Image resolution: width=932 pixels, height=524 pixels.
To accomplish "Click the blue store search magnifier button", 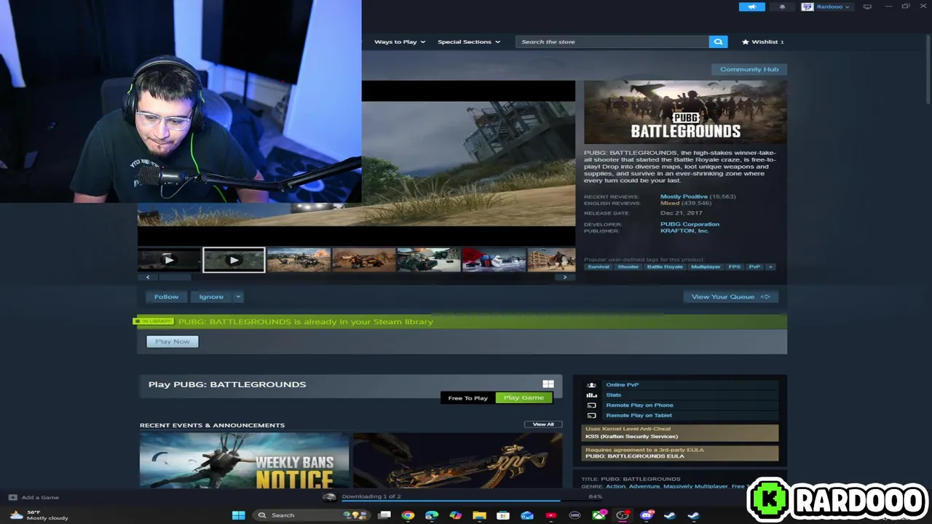I will (718, 41).
